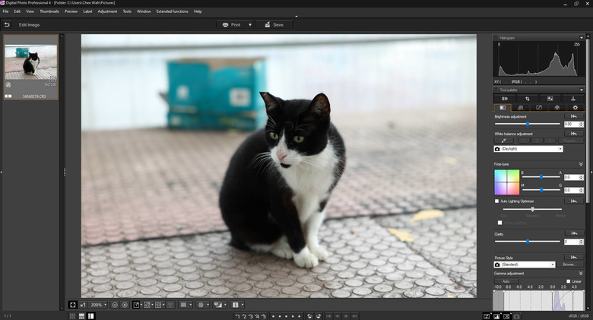Collapse the Tool palette panel arrow
The width and height of the screenshot is (593, 320).
click(582, 90)
